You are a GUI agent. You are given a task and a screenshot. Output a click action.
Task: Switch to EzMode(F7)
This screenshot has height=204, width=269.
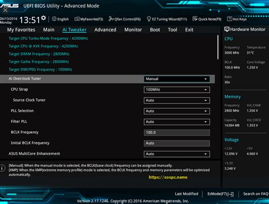(x=220, y=194)
